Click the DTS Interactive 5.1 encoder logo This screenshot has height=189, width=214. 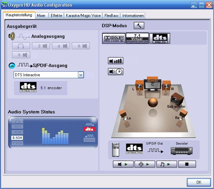point(28,87)
